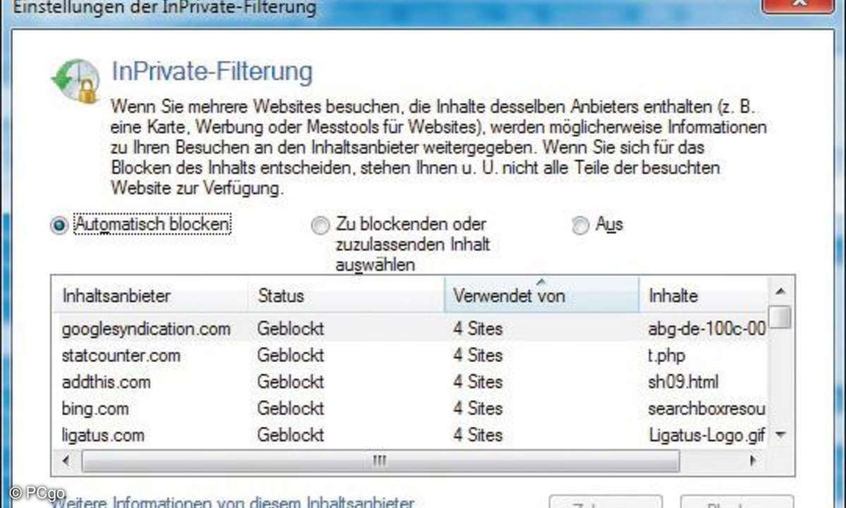Click the 4 Sites value for addthis.com
The image size is (846, 508).
[x=478, y=382]
